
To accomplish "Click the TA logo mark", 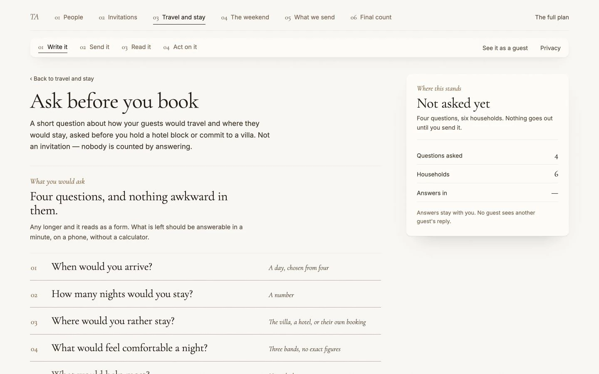I will pos(35,17).
